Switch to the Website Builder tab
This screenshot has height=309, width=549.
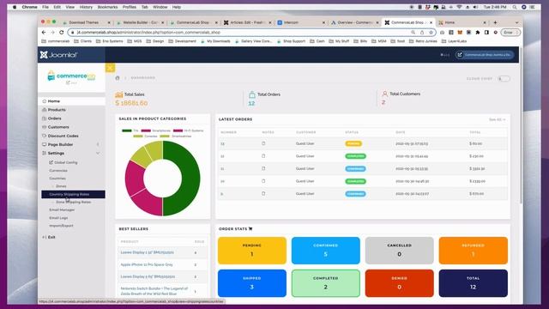tap(140, 22)
